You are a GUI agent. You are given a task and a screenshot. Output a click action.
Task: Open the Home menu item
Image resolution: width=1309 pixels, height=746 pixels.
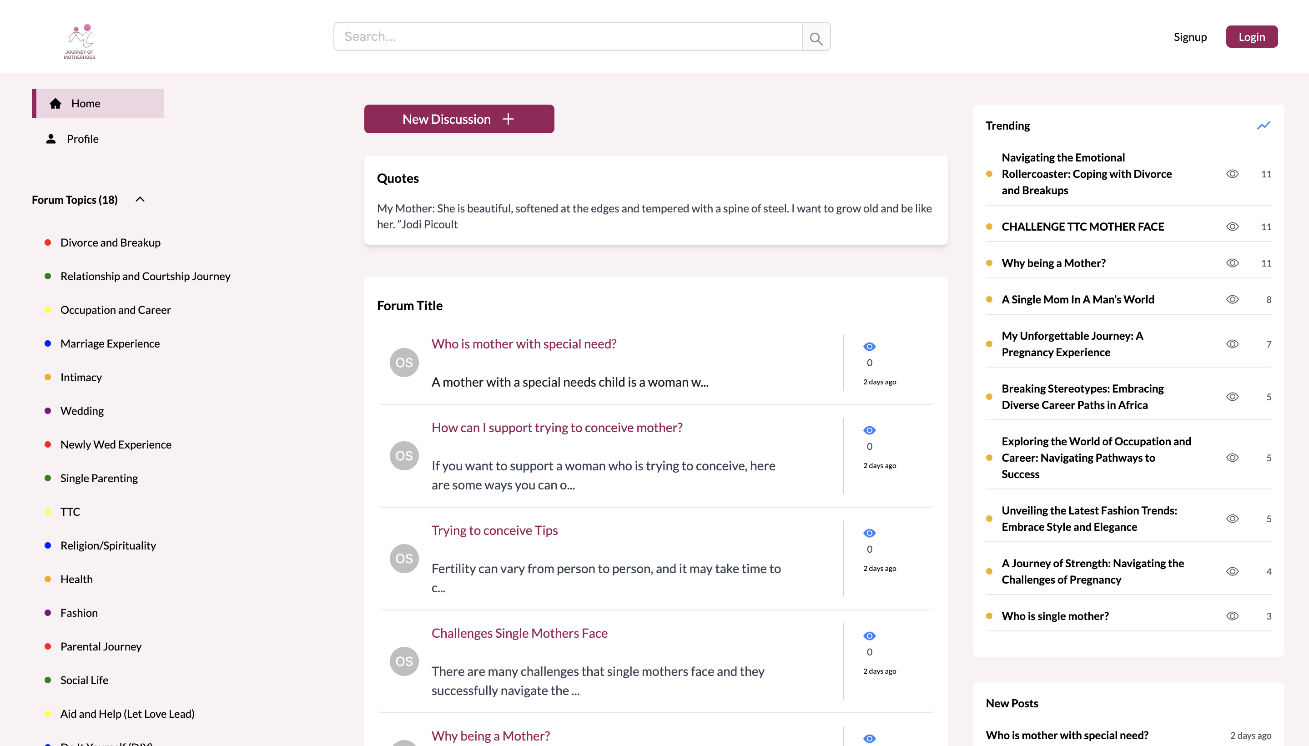98,103
